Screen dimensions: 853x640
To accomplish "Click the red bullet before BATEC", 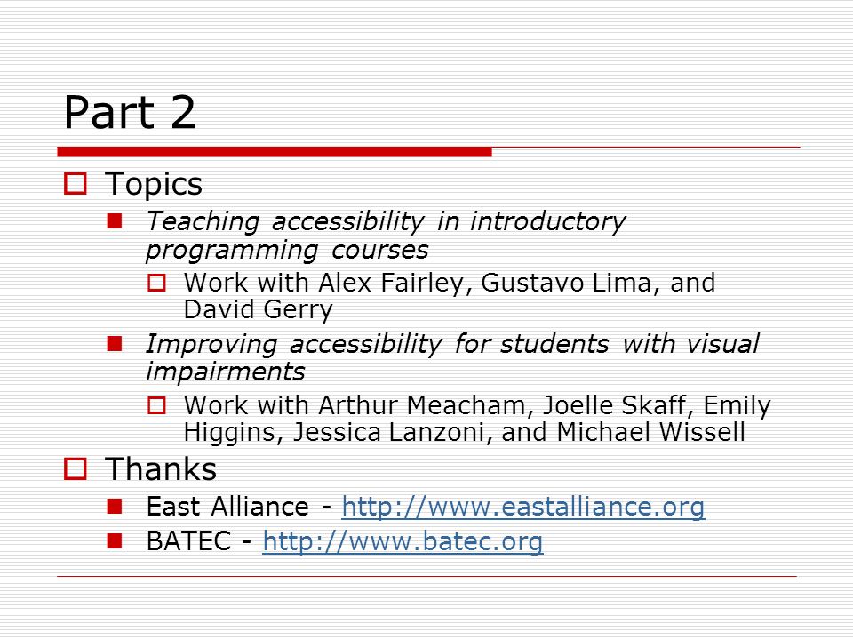I will coord(115,541).
